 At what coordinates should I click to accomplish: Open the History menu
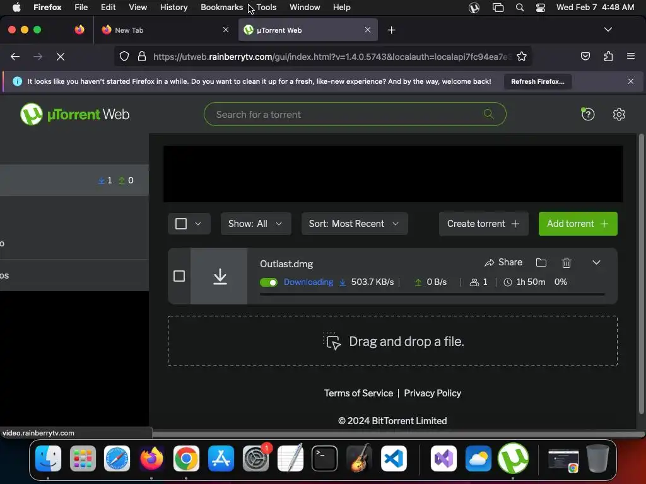[x=173, y=7]
